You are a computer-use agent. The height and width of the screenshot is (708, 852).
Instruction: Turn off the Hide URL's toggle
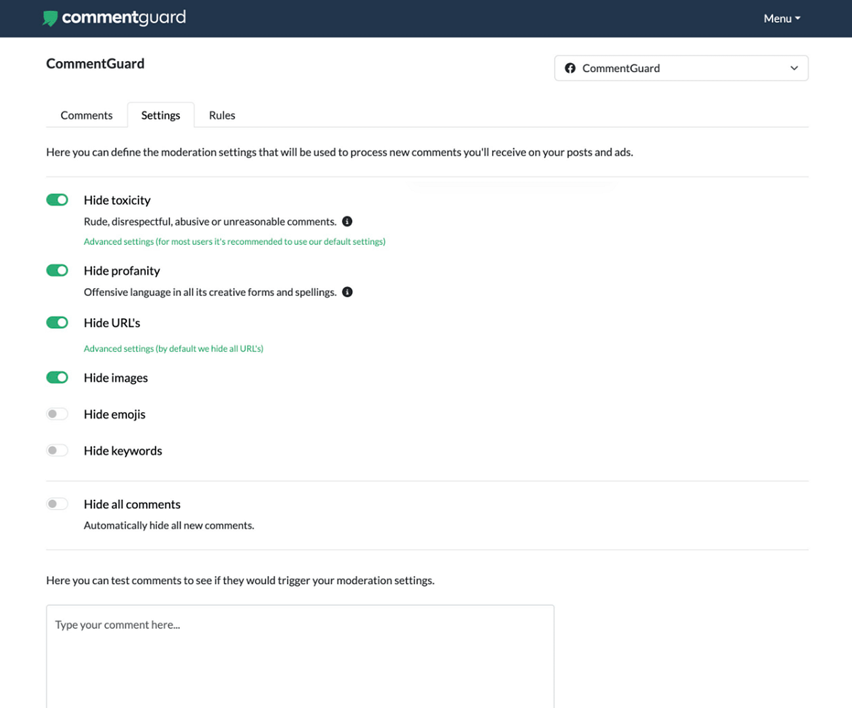point(57,322)
